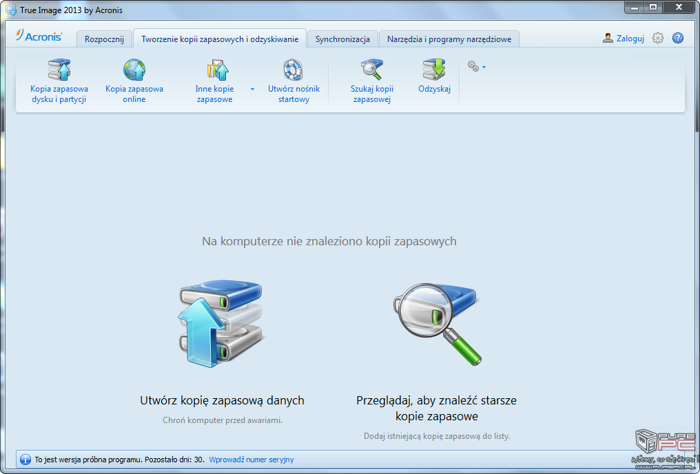Click text 'Dodaj istniejącą kopię zapasową do listy.'
This screenshot has height=474, width=700.
coord(437,436)
